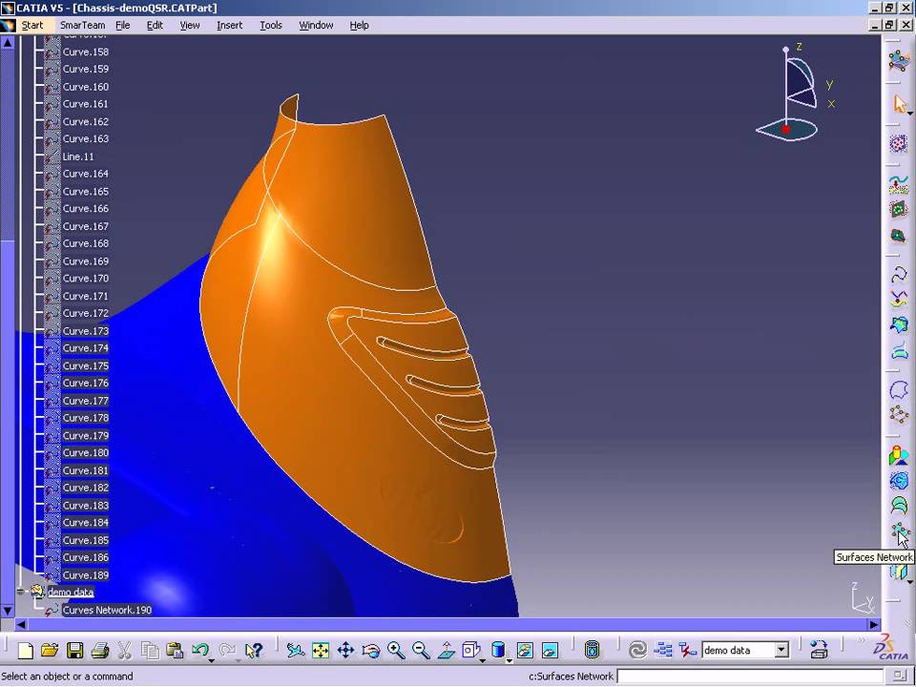Click the horizontal scrollbar left arrow
The image size is (916, 687).
[x=21, y=624]
